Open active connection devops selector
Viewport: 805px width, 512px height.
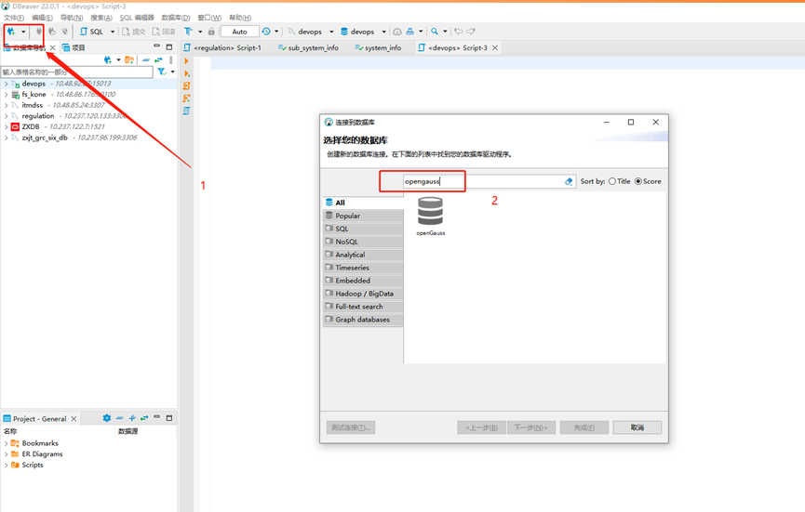311,32
